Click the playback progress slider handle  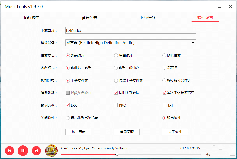[117, 154]
